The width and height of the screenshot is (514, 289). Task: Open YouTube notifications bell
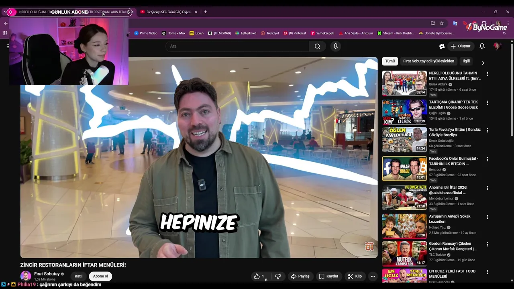coord(482,46)
